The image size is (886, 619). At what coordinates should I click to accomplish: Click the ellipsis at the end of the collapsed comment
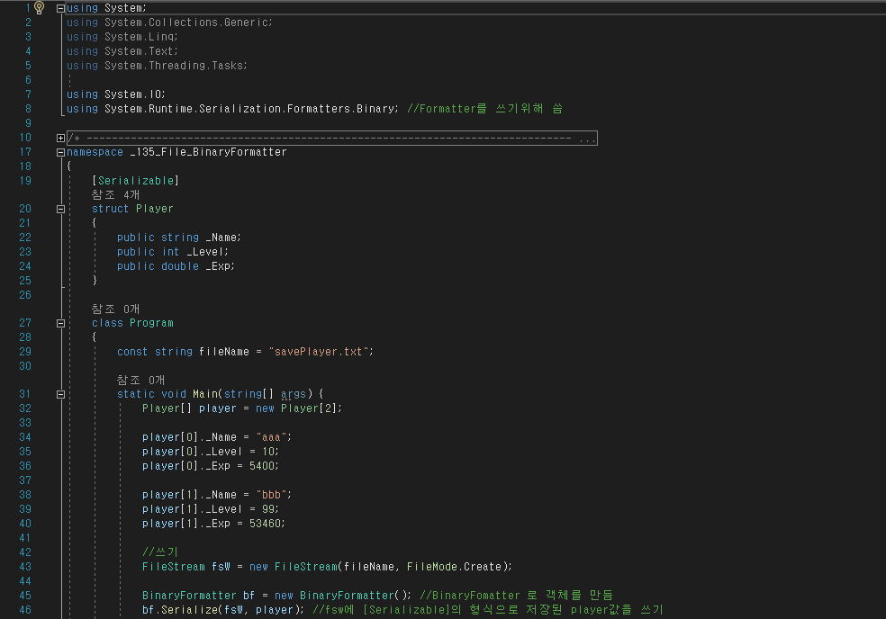pos(586,139)
